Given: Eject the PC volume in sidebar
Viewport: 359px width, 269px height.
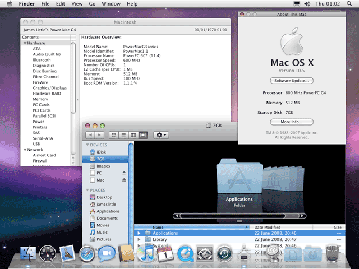Looking at the screenshot, I should coord(125,173).
